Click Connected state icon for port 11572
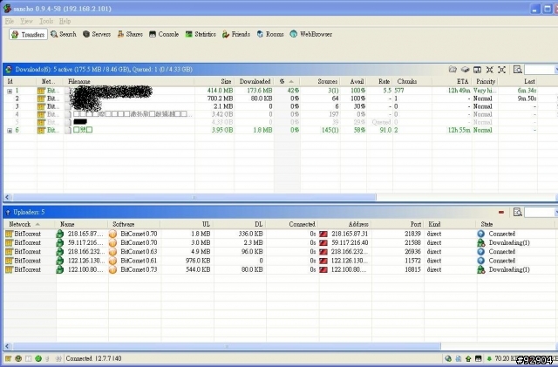This screenshot has width=558, height=367. tap(481, 261)
